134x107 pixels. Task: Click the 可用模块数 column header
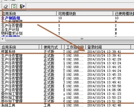tap(85, 14)
